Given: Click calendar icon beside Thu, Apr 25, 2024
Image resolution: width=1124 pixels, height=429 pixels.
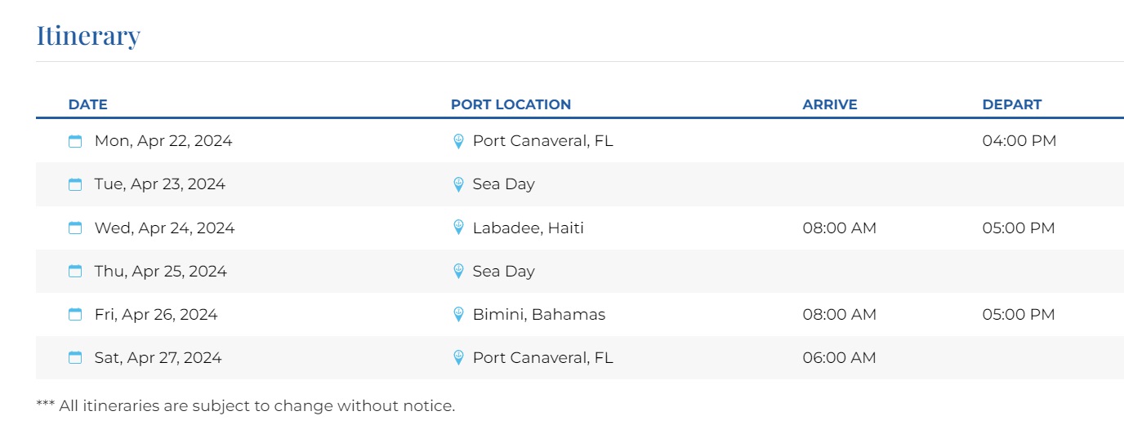Looking at the screenshot, I should pyautogui.click(x=75, y=272).
